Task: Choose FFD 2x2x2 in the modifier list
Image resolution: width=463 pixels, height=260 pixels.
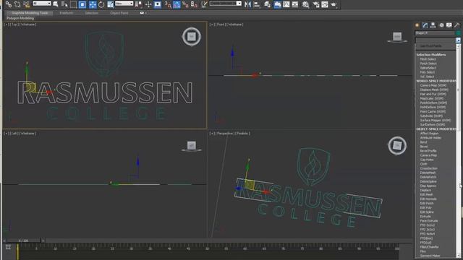Action: pos(428,225)
